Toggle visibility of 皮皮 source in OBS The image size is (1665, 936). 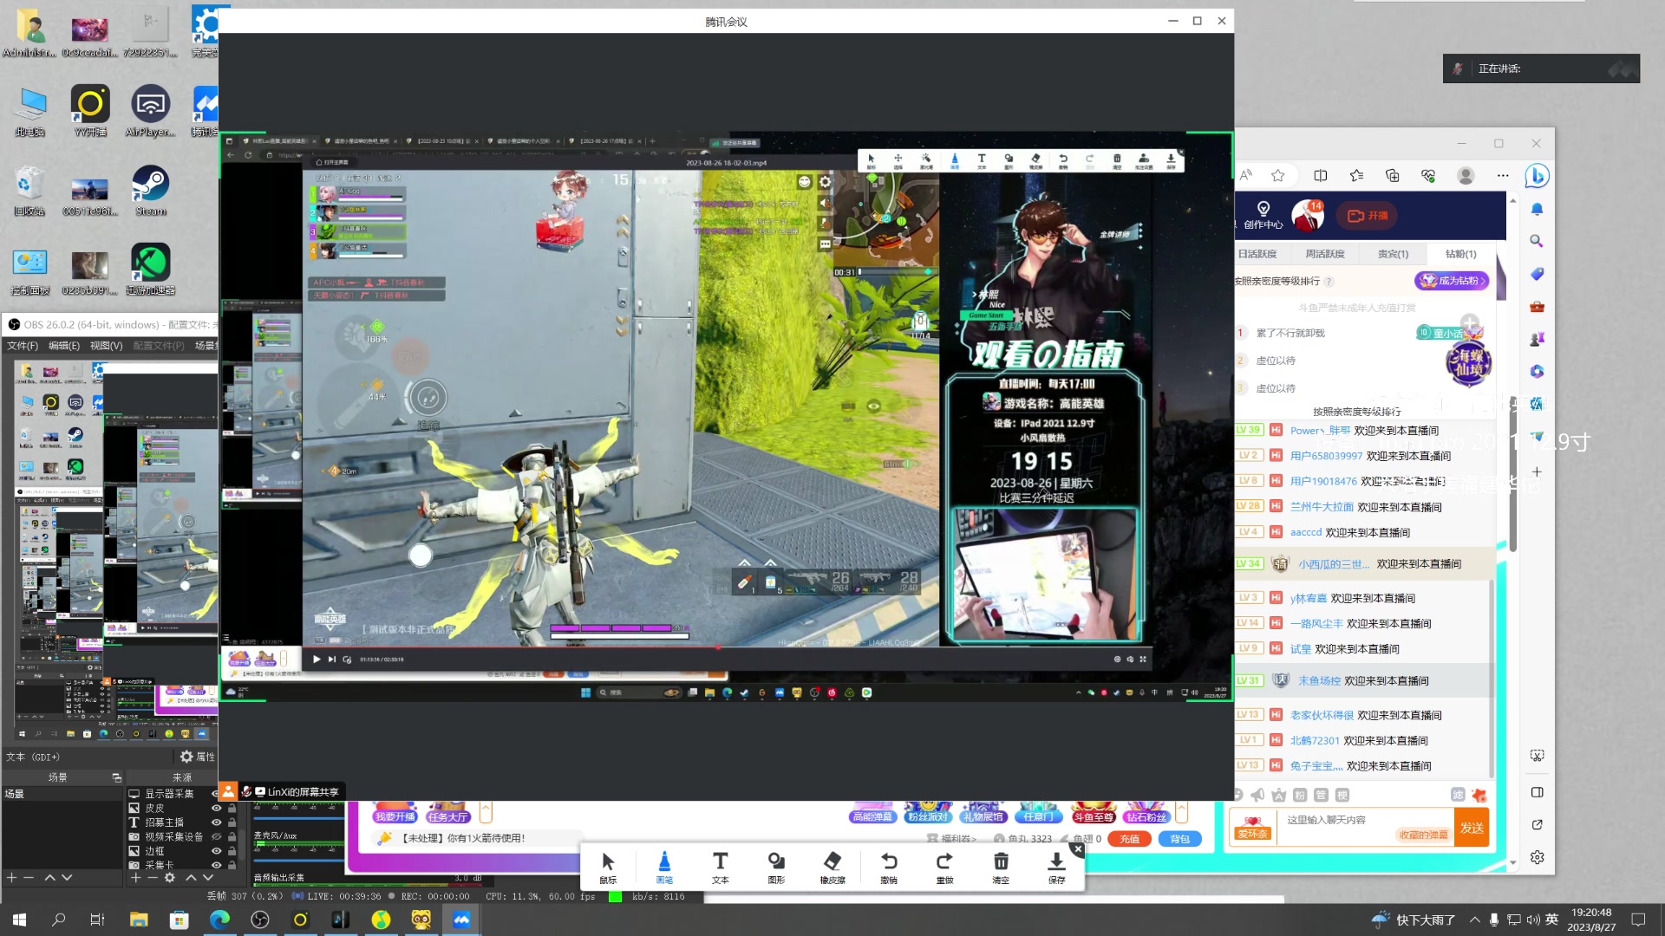[216, 808]
